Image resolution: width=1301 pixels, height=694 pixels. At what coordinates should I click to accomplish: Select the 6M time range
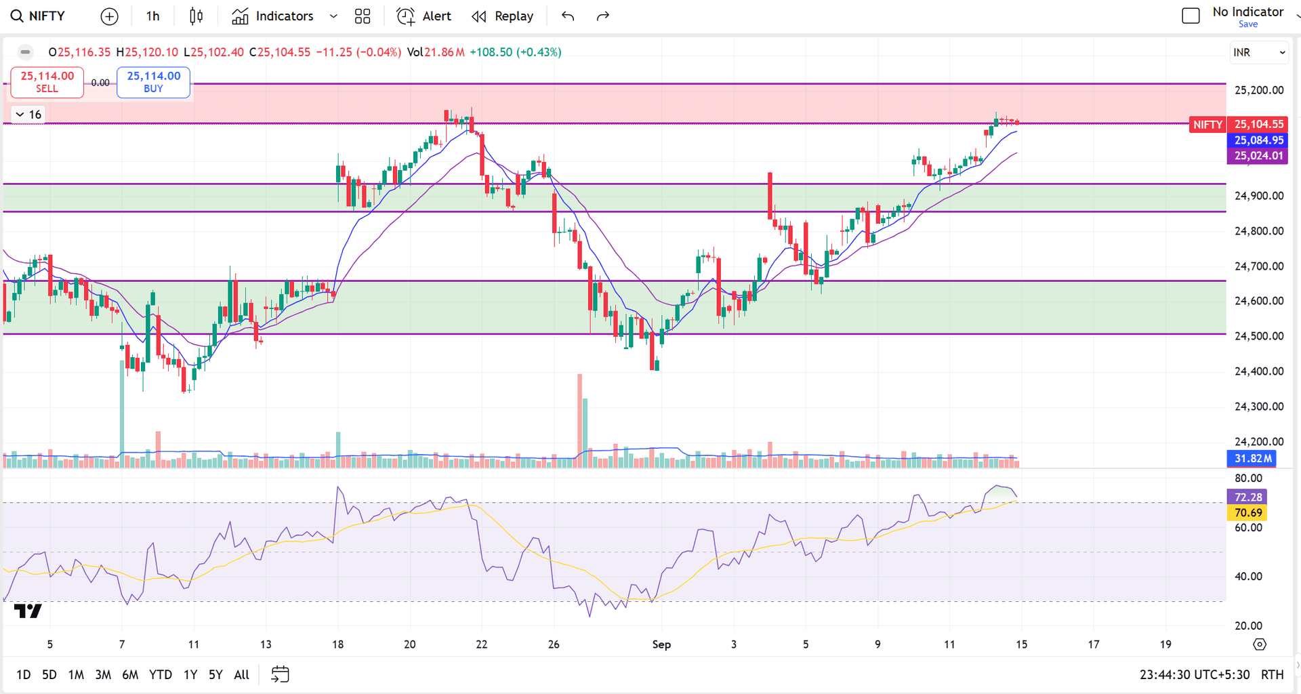(130, 675)
